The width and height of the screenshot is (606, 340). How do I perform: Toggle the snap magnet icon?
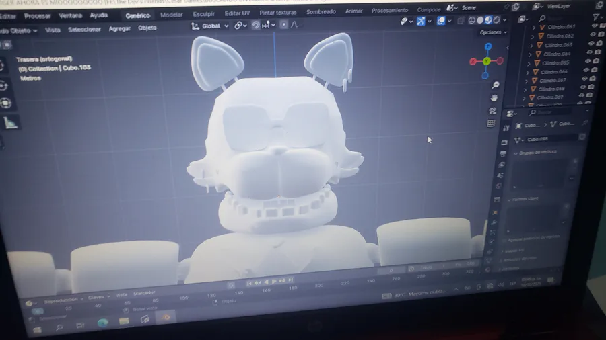255,25
